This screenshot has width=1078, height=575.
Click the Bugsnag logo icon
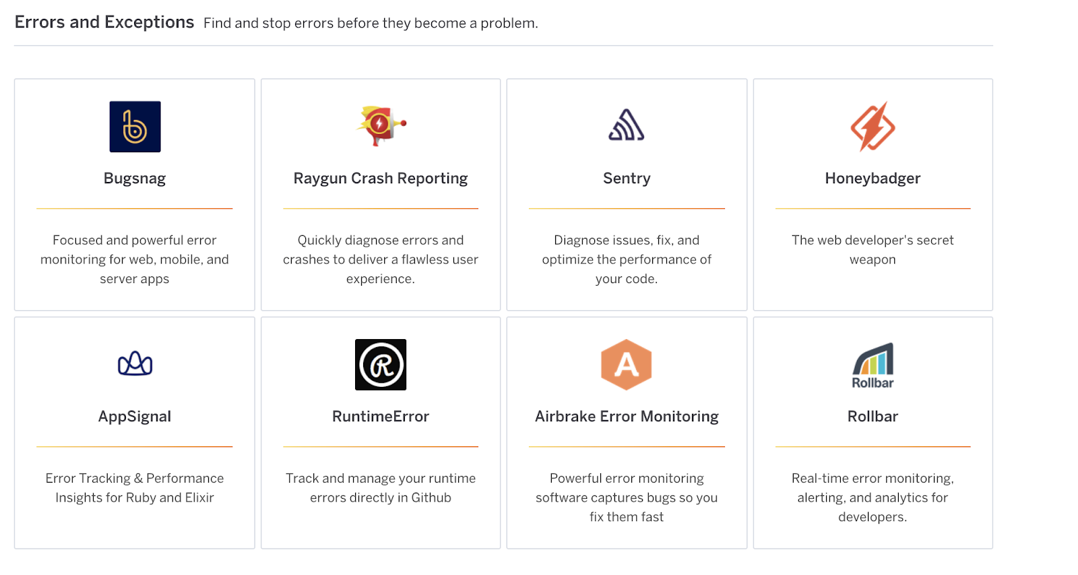click(135, 127)
